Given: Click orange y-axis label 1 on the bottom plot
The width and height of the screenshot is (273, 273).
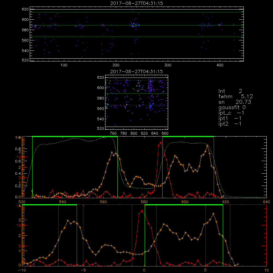Looking at the screenshot, I should pos(19,251).
